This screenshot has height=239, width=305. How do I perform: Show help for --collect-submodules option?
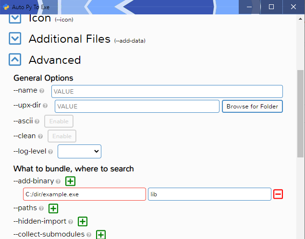[89, 235]
